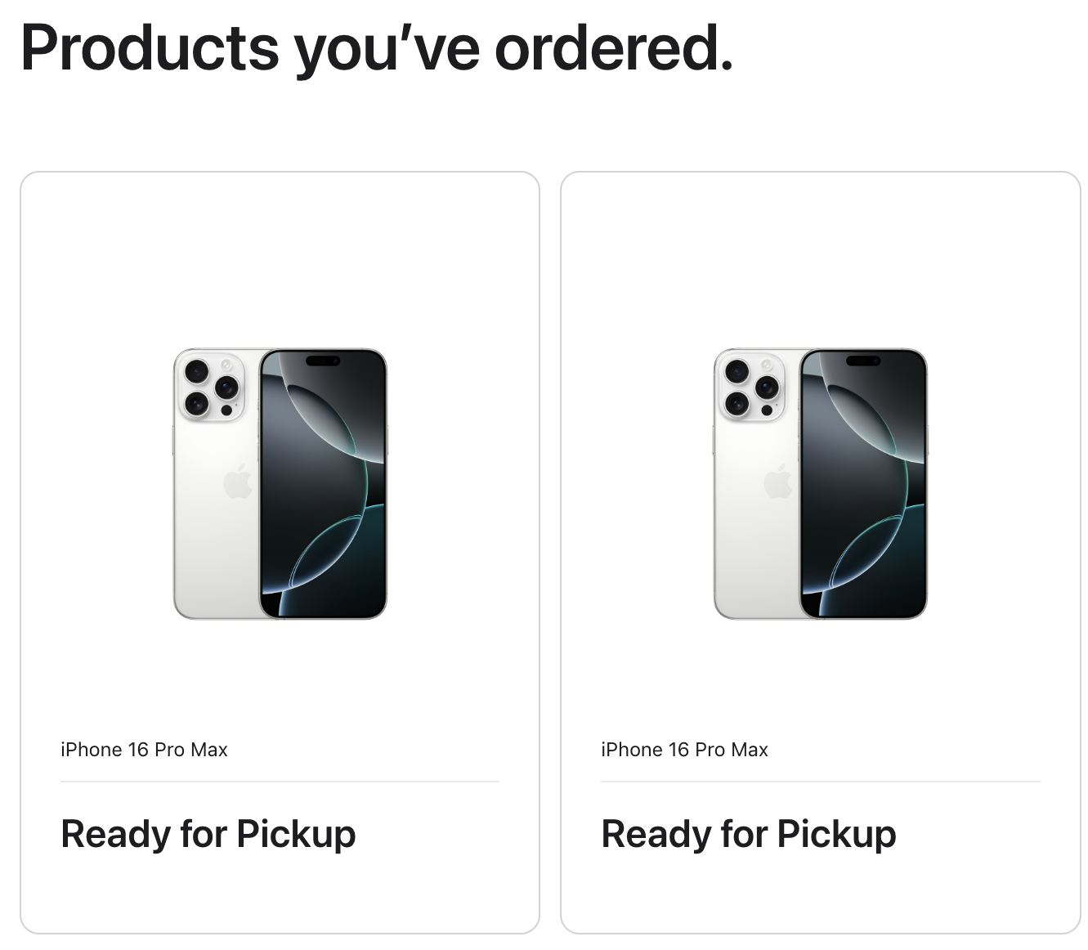
Task: Click the front screen of first phone image
Action: (323, 491)
